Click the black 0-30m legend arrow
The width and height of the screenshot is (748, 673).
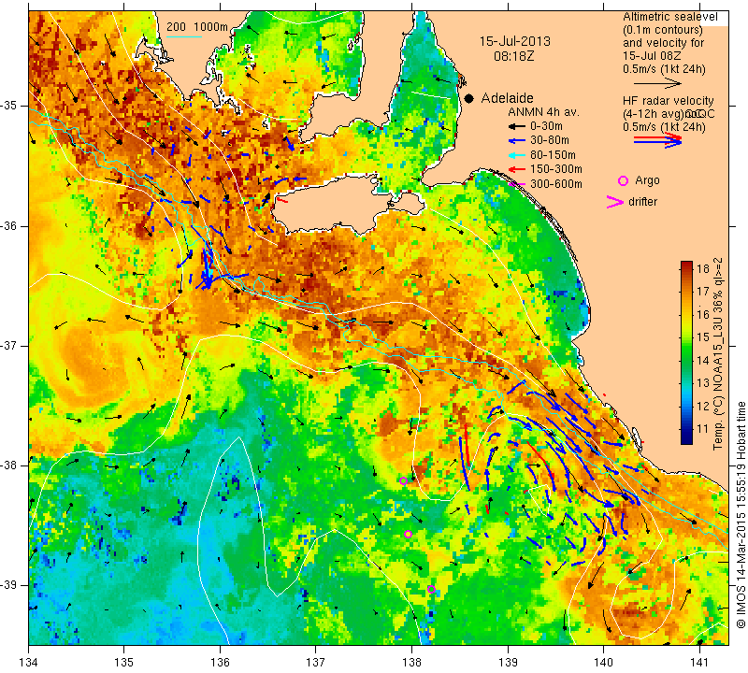[x=516, y=127]
